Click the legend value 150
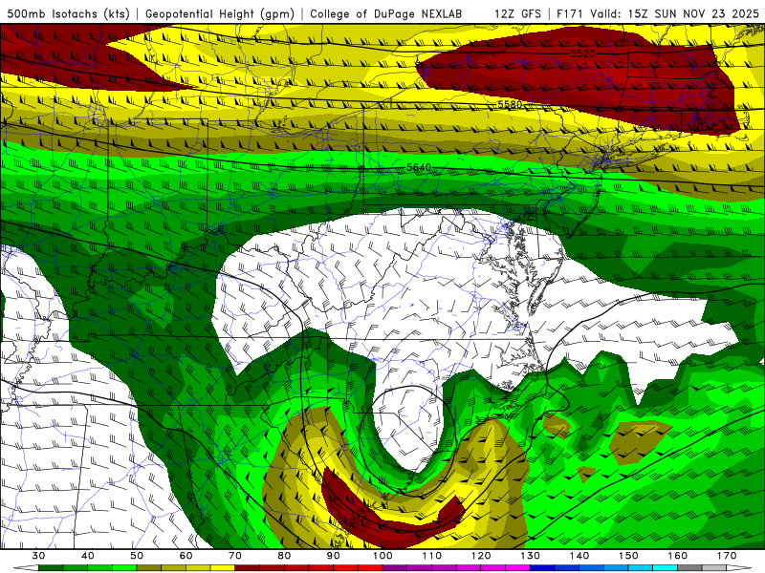Image resolution: width=765 pixels, height=573 pixels. pos(628,556)
